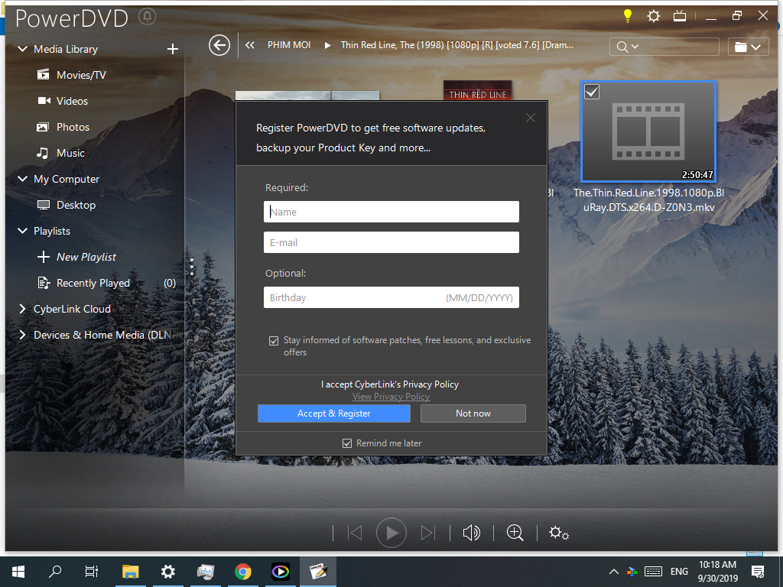783x587 pixels.
Task: Click the Name input field
Action: click(x=391, y=212)
